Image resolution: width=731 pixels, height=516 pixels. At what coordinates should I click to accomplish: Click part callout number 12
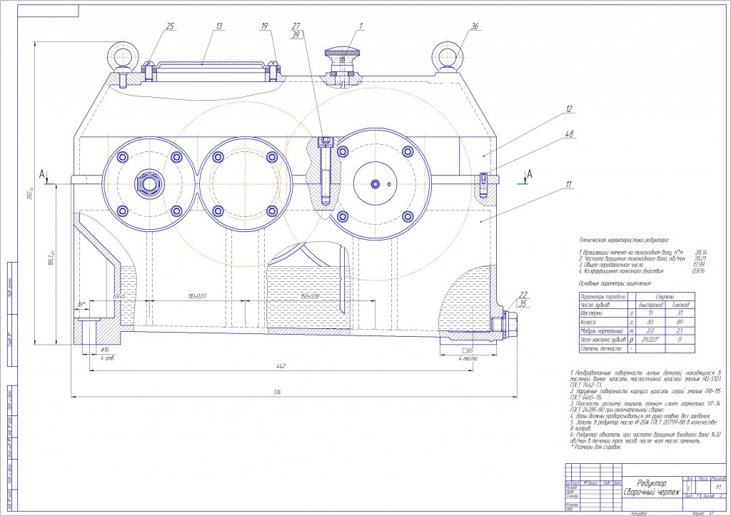click(569, 109)
